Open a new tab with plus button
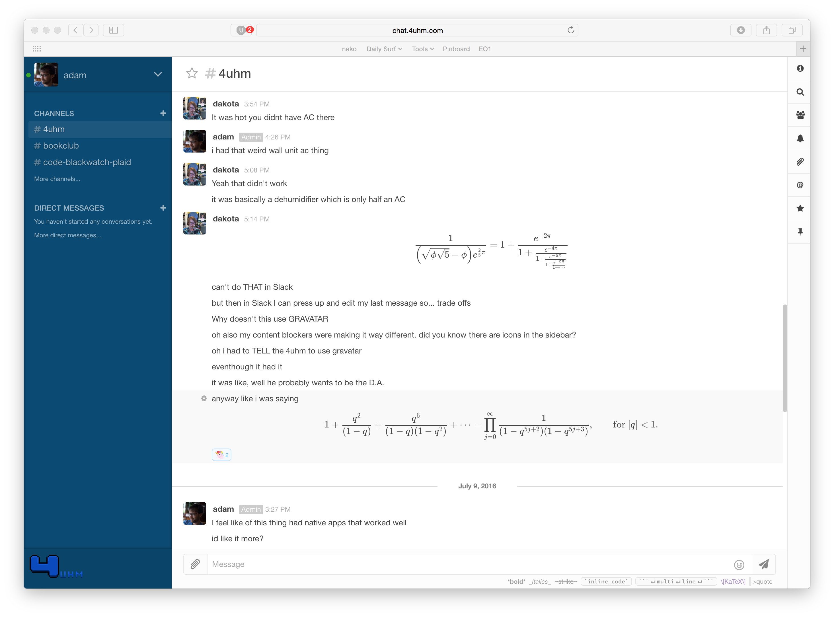Image resolution: width=834 pixels, height=617 pixels. pyautogui.click(x=803, y=49)
